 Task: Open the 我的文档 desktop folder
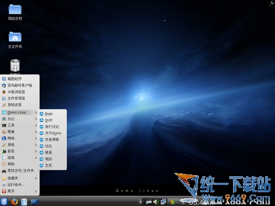15,12
